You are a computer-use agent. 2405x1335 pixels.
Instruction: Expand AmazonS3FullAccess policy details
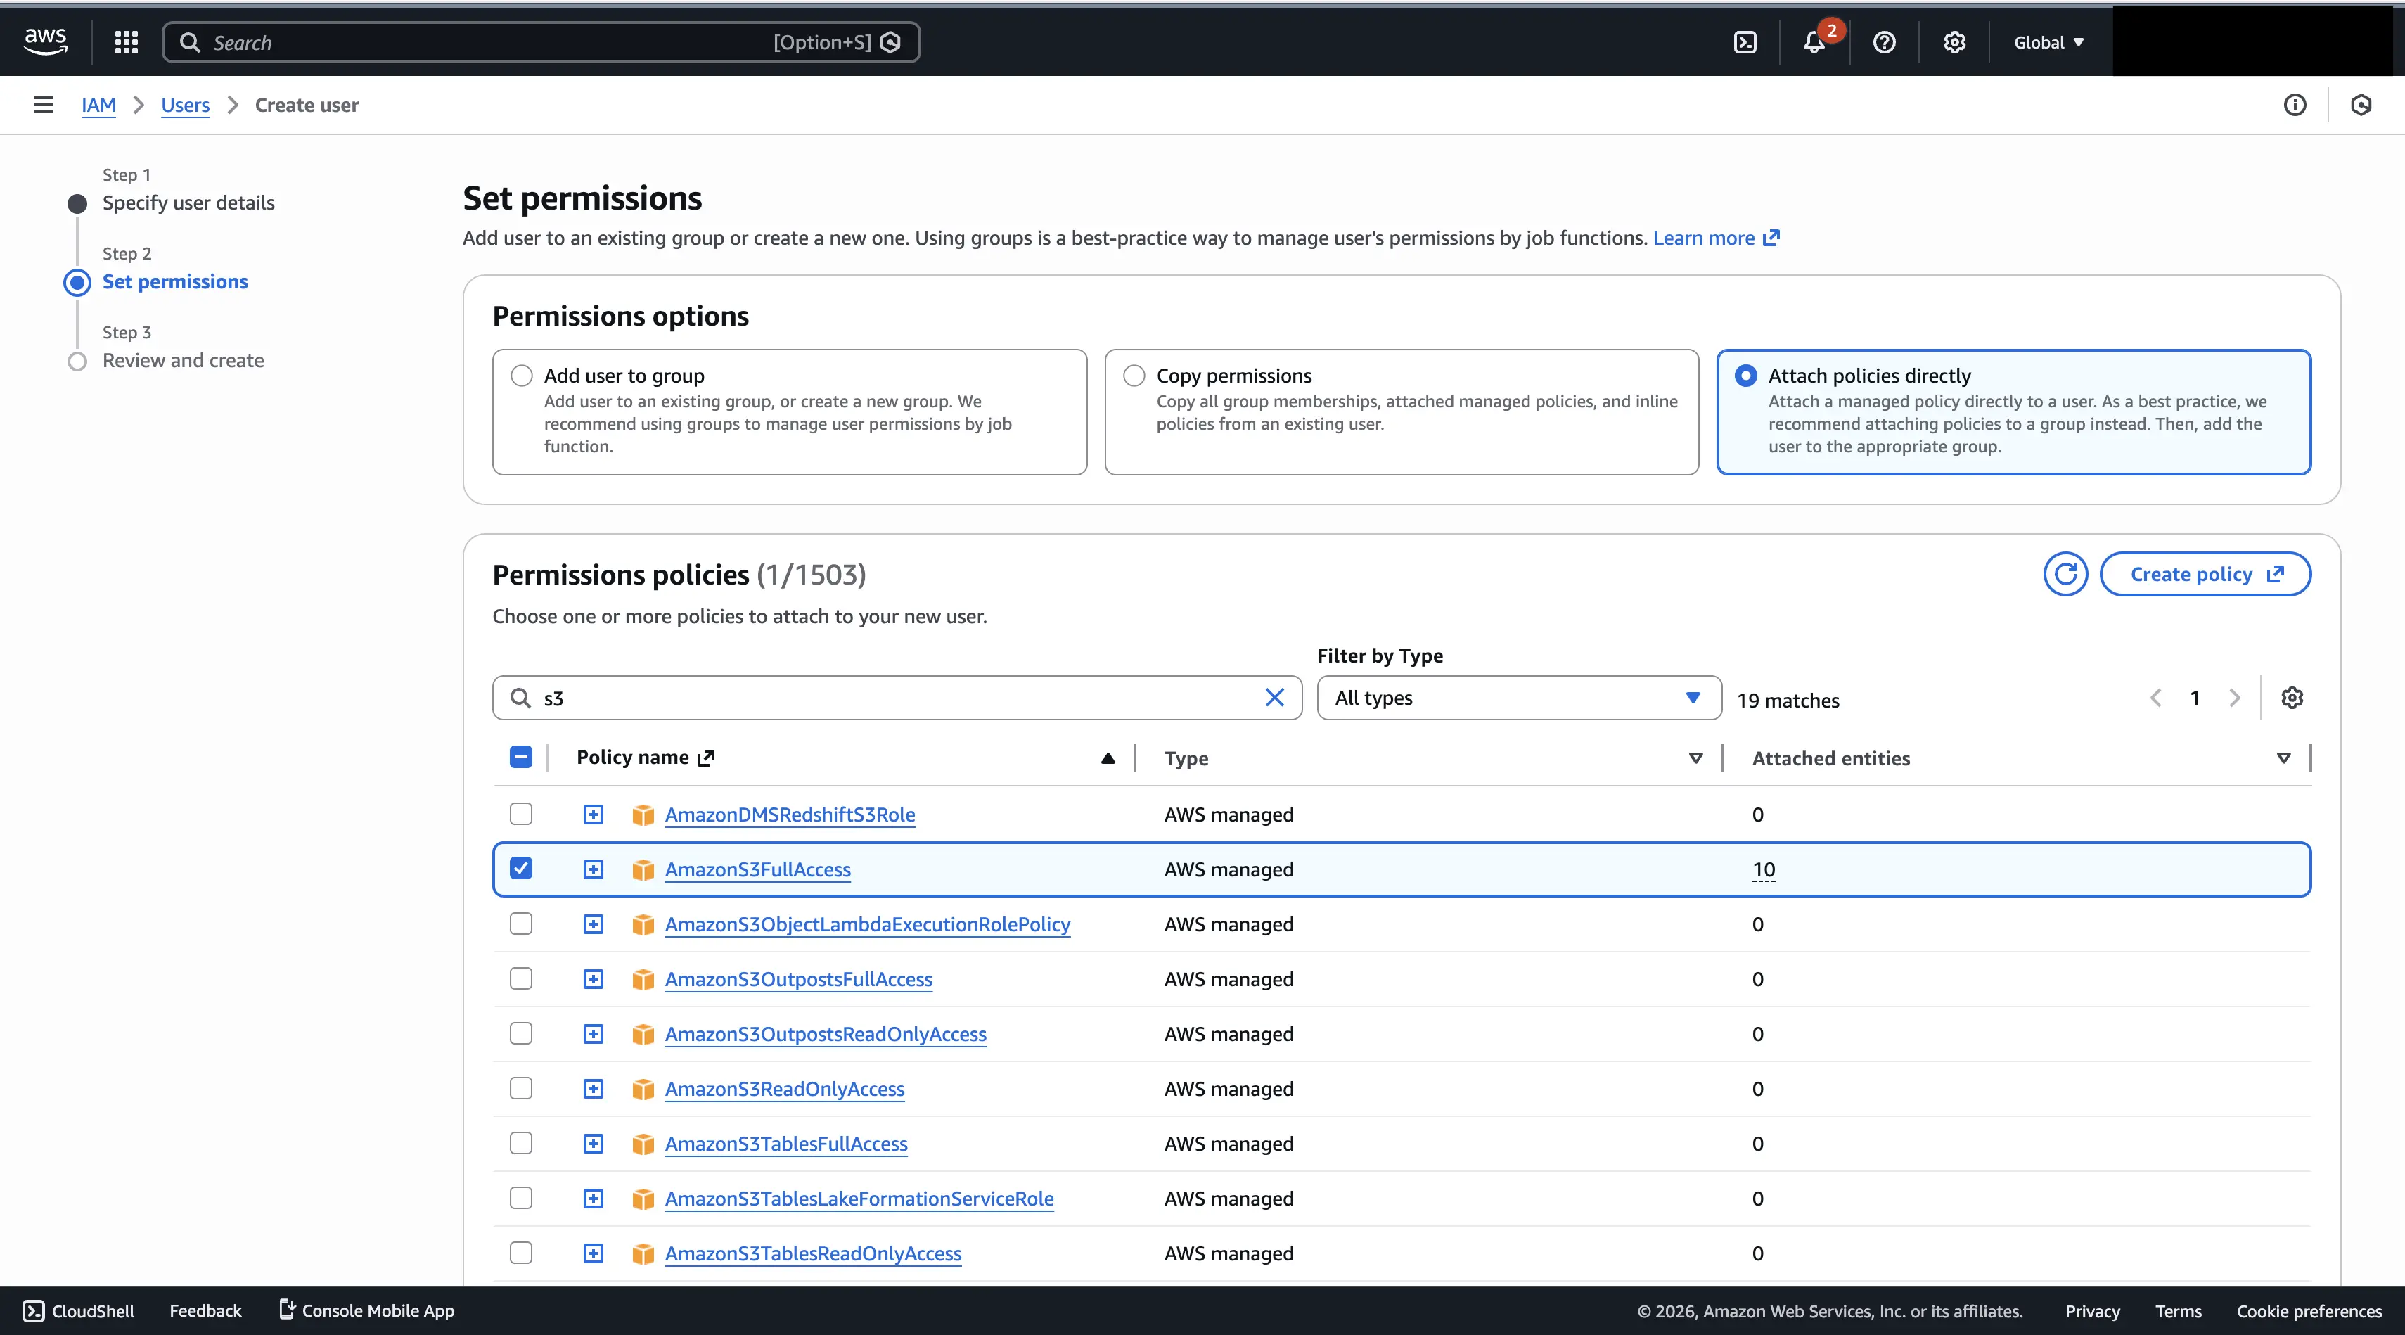pyautogui.click(x=593, y=869)
